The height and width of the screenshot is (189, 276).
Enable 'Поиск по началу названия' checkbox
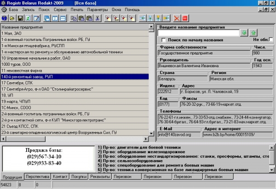(163, 40)
